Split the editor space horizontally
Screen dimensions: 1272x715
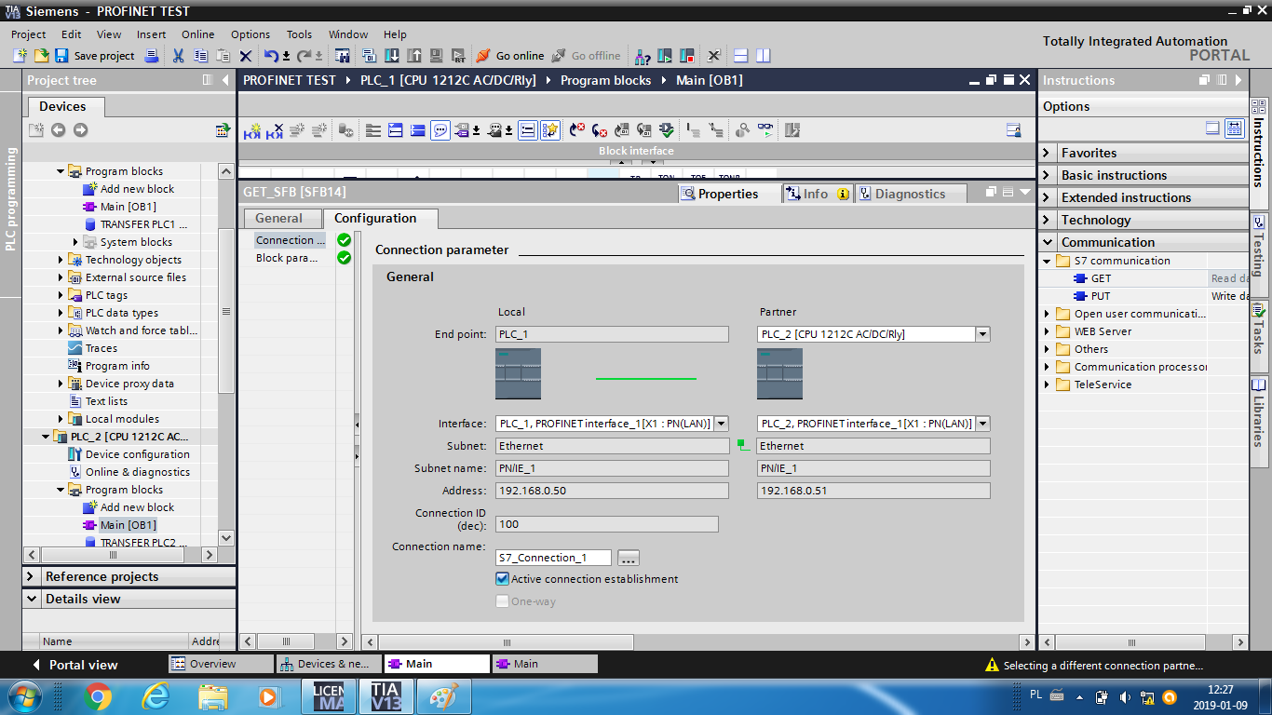(741, 56)
